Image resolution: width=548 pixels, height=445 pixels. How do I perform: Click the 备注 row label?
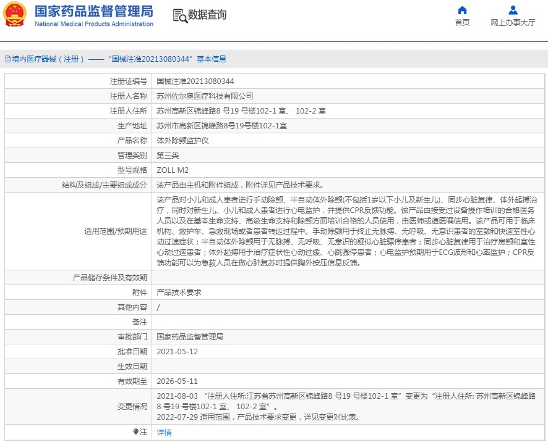[139, 322]
